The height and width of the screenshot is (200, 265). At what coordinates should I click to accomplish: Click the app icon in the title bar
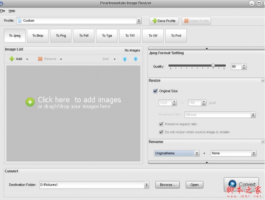point(1,3)
